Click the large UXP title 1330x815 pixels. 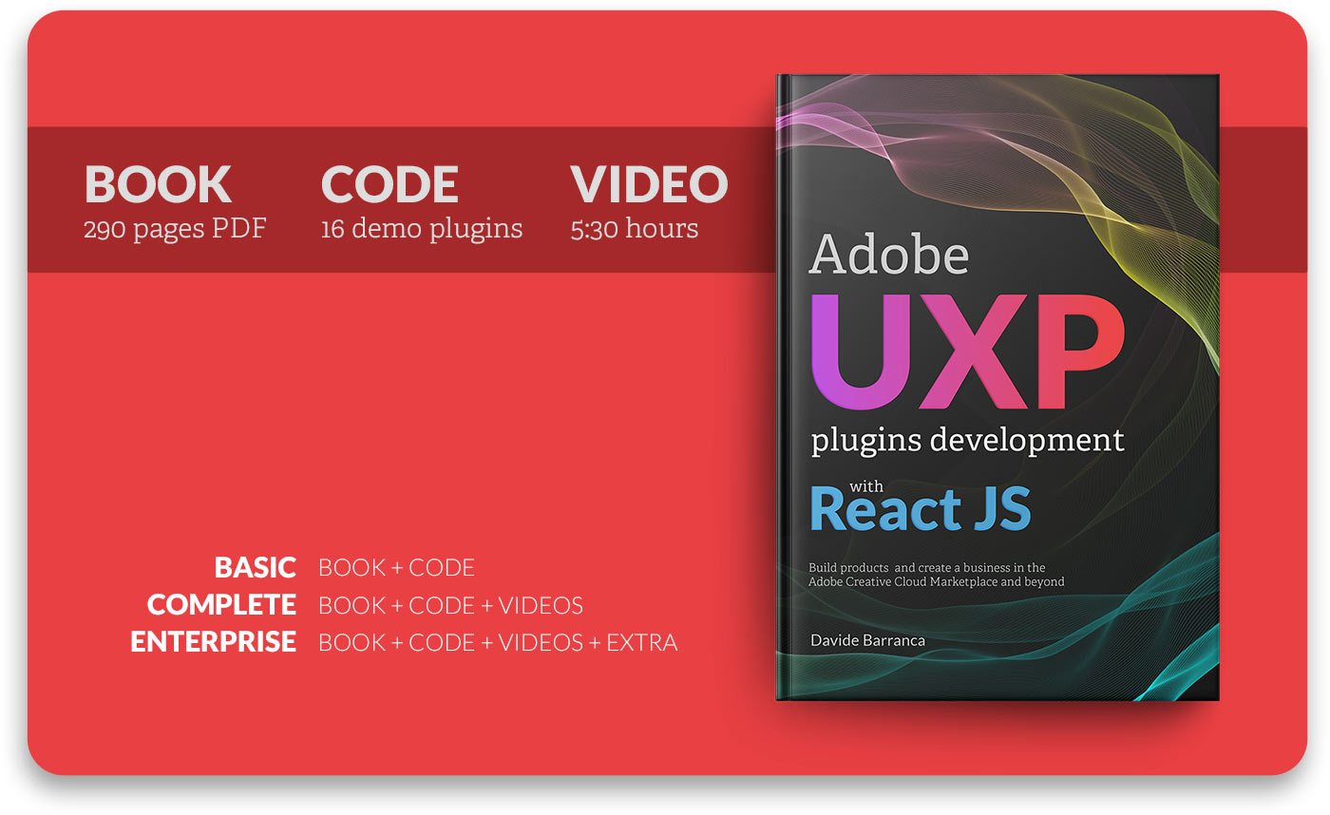(x=966, y=351)
